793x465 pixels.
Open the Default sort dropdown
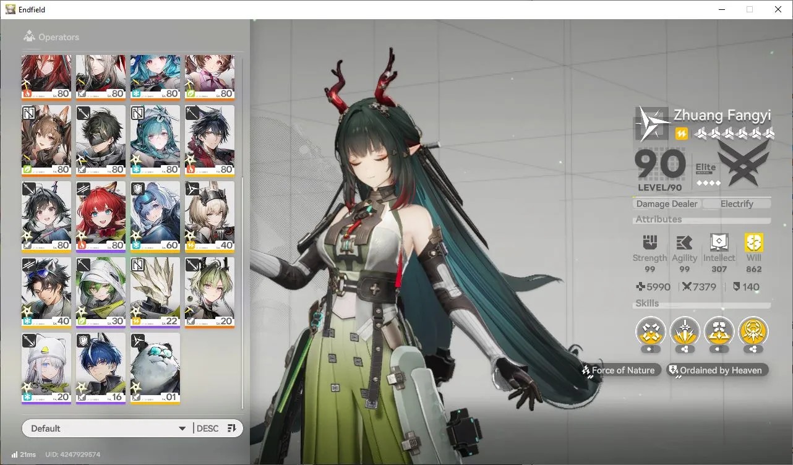[107, 429]
